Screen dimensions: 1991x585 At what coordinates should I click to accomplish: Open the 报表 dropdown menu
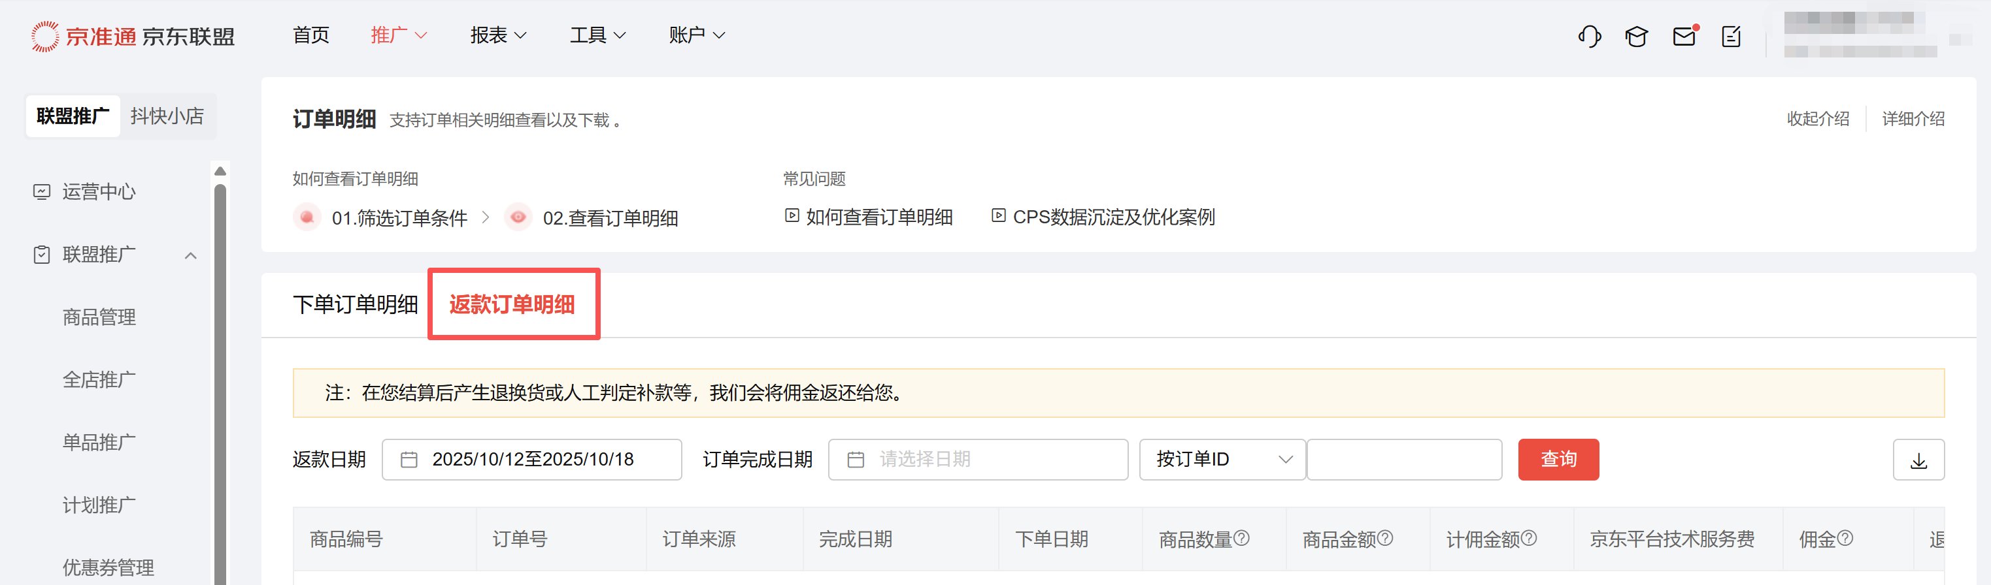coord(499,35)
